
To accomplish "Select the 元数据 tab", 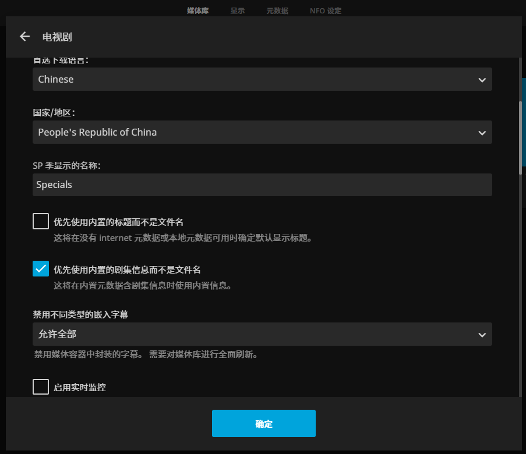I will (x=277, y=10).
